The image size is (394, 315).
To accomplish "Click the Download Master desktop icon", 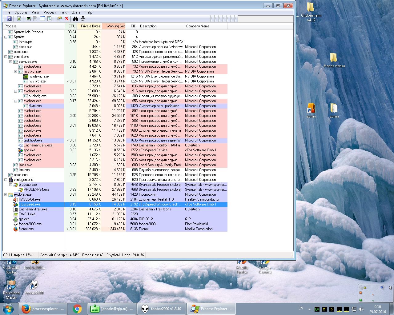I will pos(11,289).
